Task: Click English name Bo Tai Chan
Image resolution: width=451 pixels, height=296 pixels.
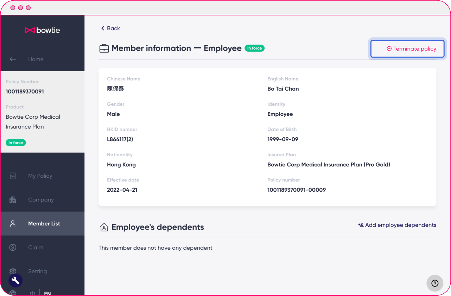Action: pos(283,89)
